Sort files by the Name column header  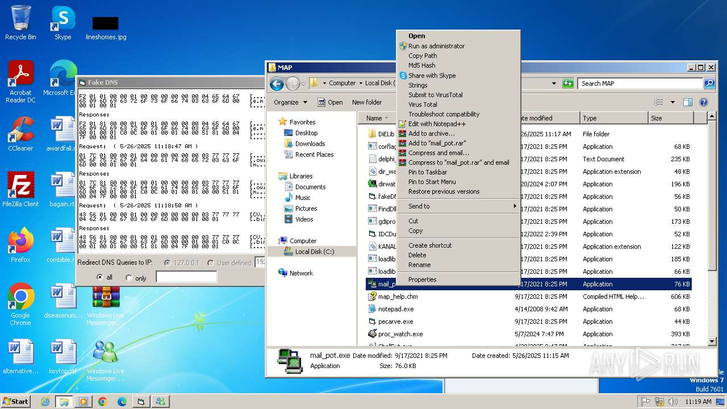click(x=374, y=118)
